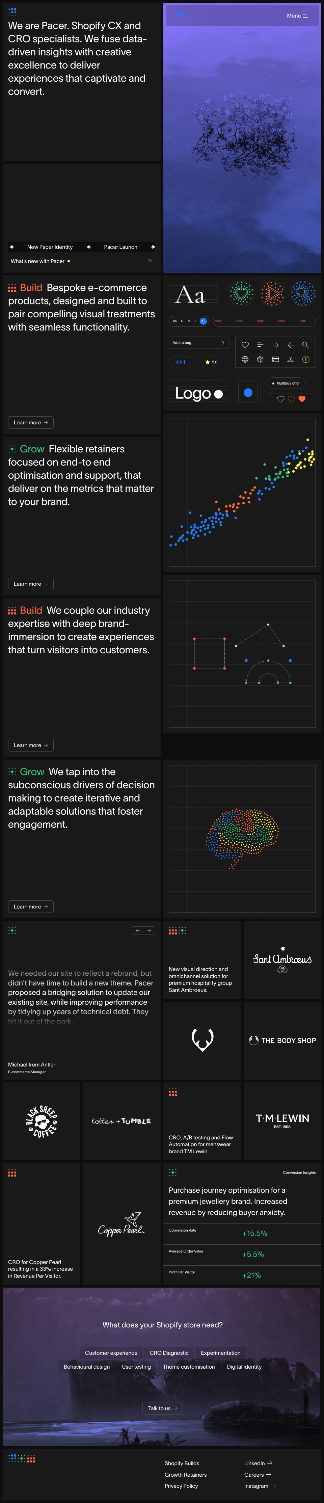
Task: Open the Menu hamburger in header
Action: pos(297,16)
